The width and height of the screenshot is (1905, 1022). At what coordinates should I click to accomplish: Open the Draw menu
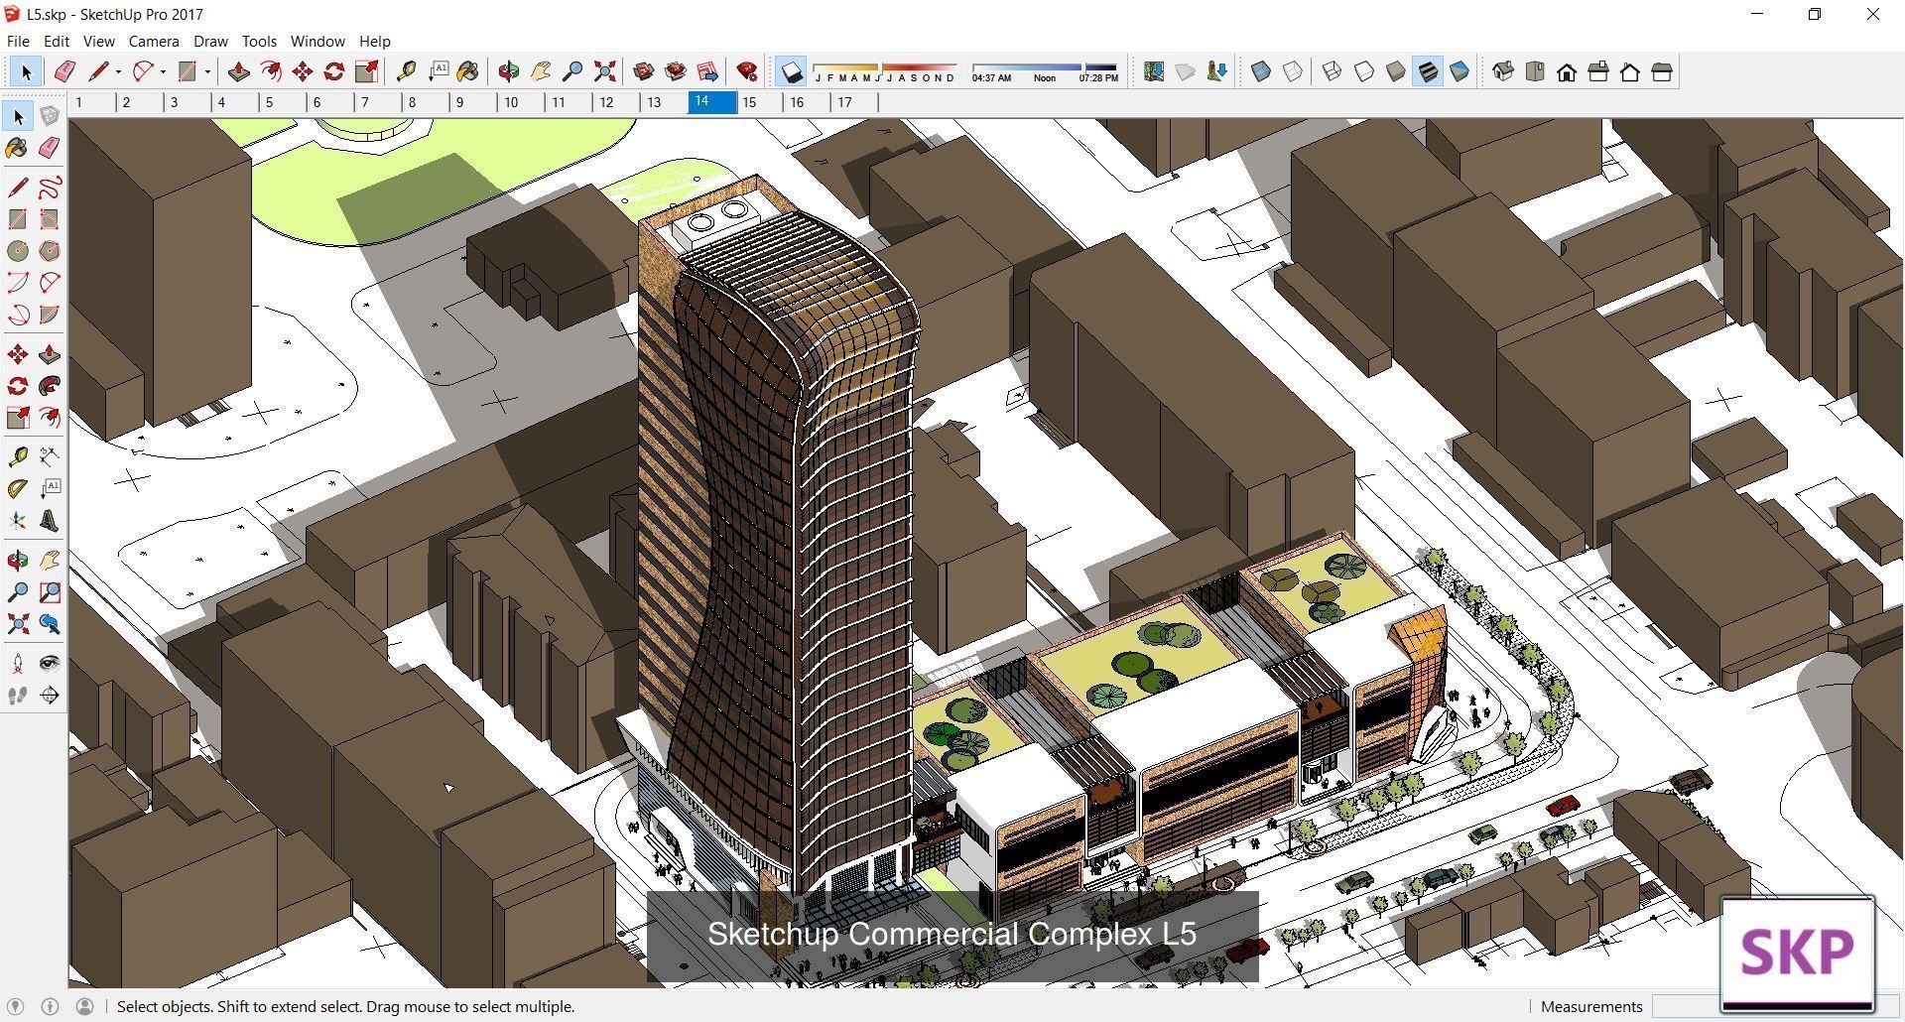click(210, 41)
